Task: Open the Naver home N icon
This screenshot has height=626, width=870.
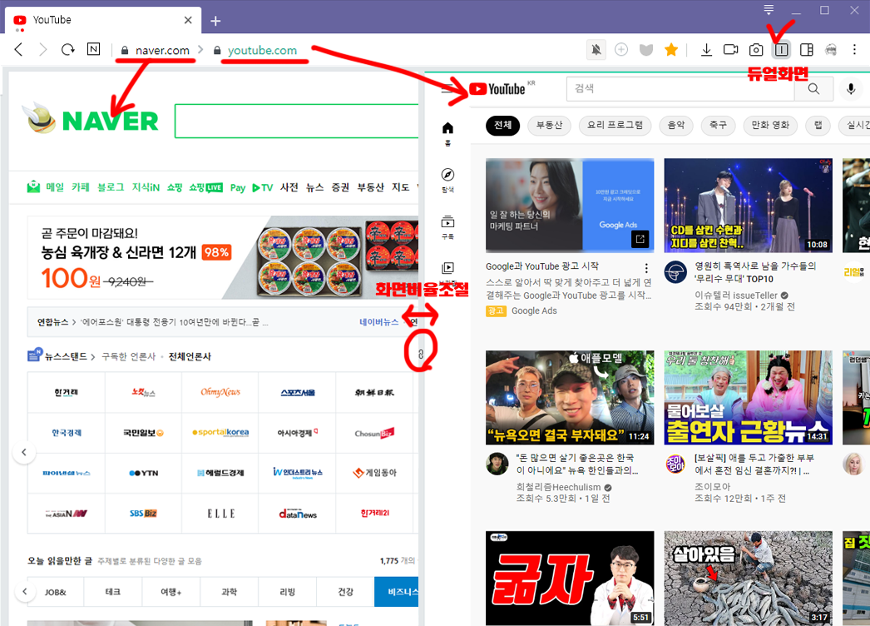Action: pos(94,49)
